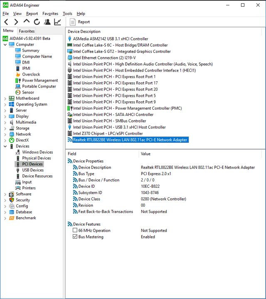Open the Report menu

[32, 14]
